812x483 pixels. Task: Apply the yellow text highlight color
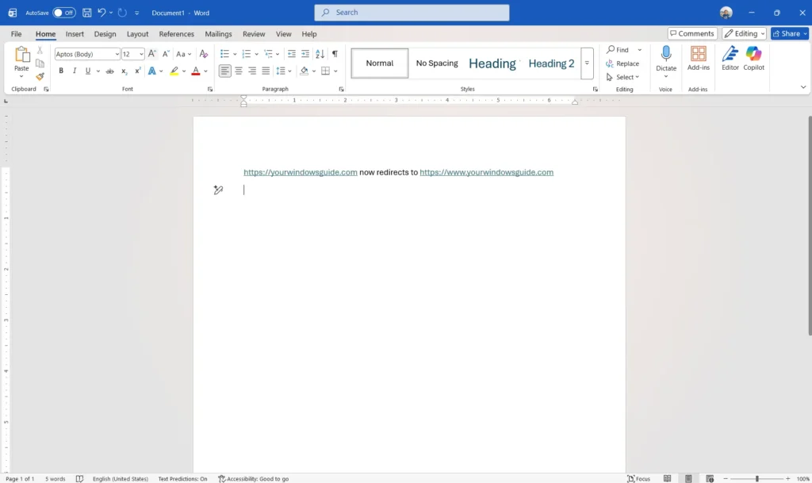coord(174,71)
